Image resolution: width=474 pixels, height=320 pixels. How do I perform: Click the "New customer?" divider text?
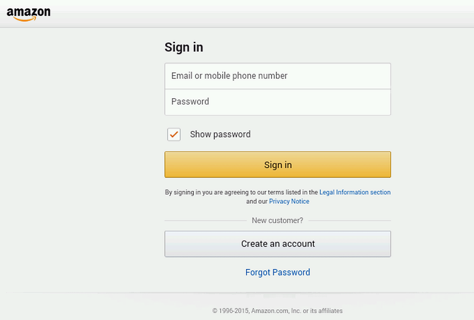click(277, 220)
